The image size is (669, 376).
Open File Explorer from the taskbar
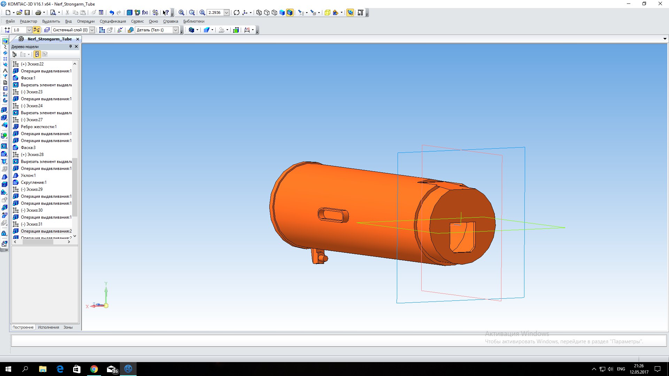pyautogui.click(x=43, y=369)
